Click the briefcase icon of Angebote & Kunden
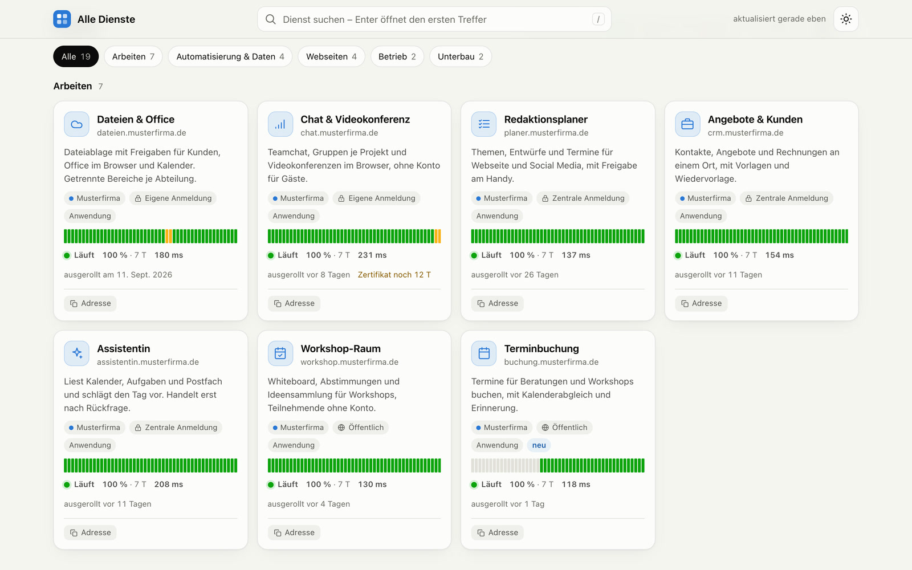Image resolution: width=912 pixels, height=570 pixels. 687,124
